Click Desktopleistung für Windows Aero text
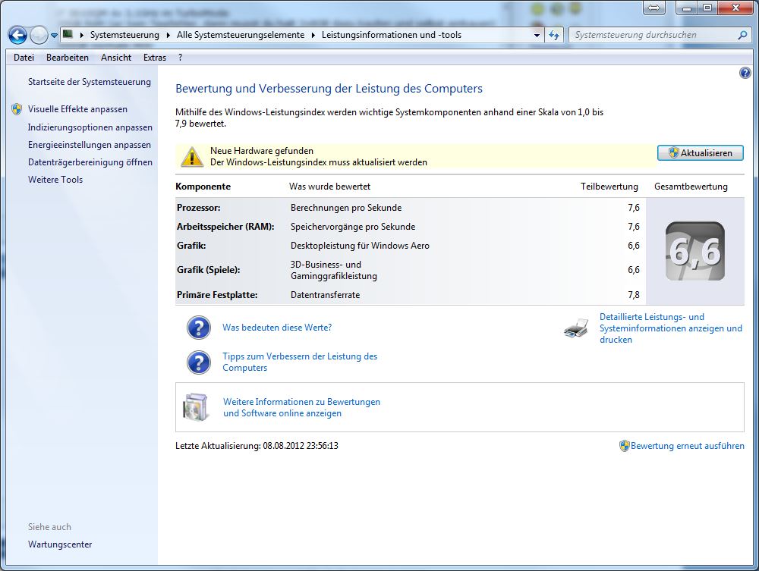The height and width of the screenshot is (571, 759). (360, 246)
